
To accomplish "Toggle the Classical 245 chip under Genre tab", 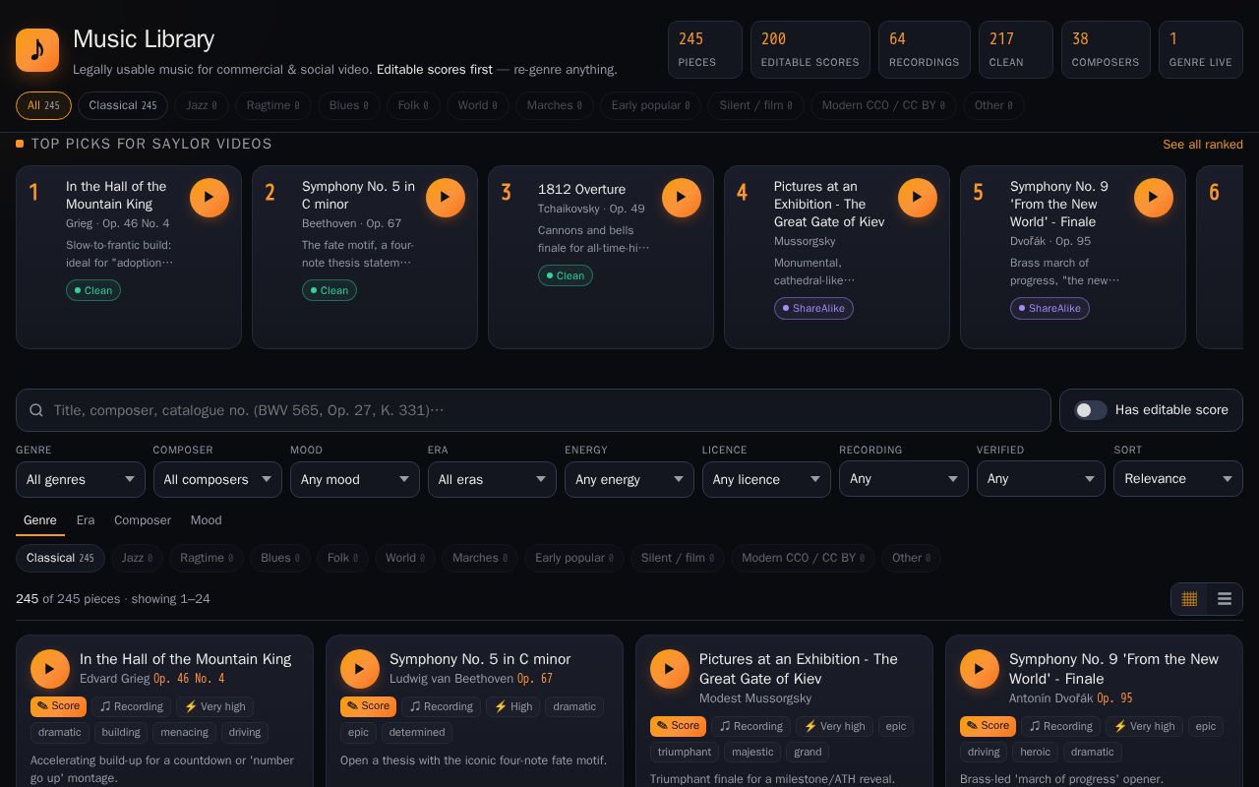I will [x=60, y=558].
